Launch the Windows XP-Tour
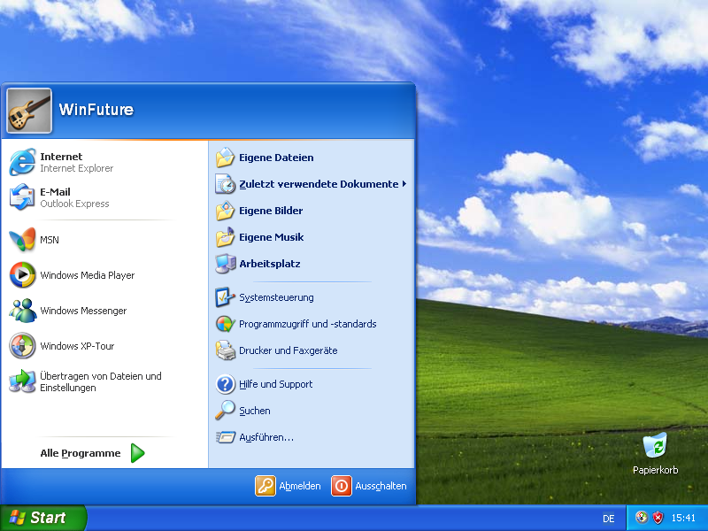Viewport: 708px width, 531px height. (x=76, y=346)
